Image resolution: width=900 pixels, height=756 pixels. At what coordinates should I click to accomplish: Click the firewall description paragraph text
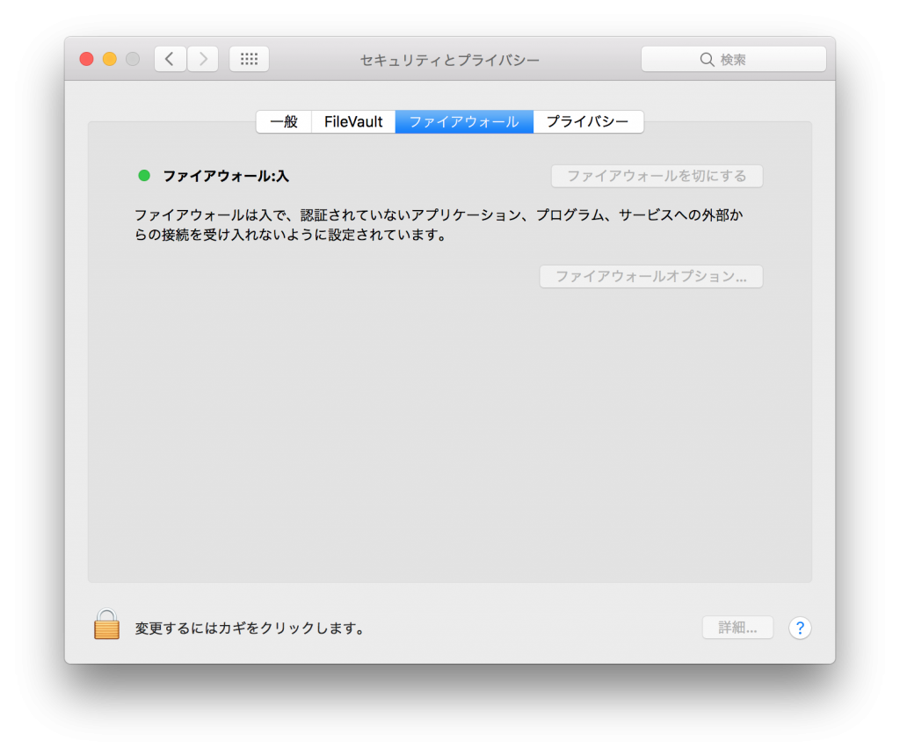(x=439, y=225)
